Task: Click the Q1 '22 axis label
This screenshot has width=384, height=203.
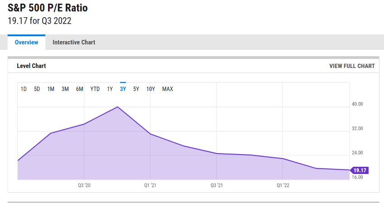Action: [x=283, y=185]
